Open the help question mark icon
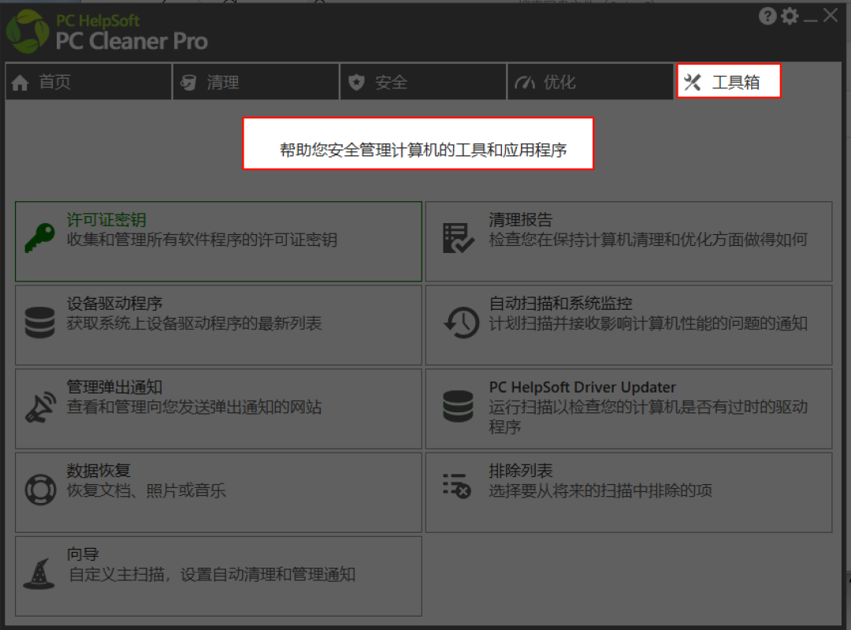Image resolution: width=851 pixels, height=630 pixels. [x=767, y=17]
